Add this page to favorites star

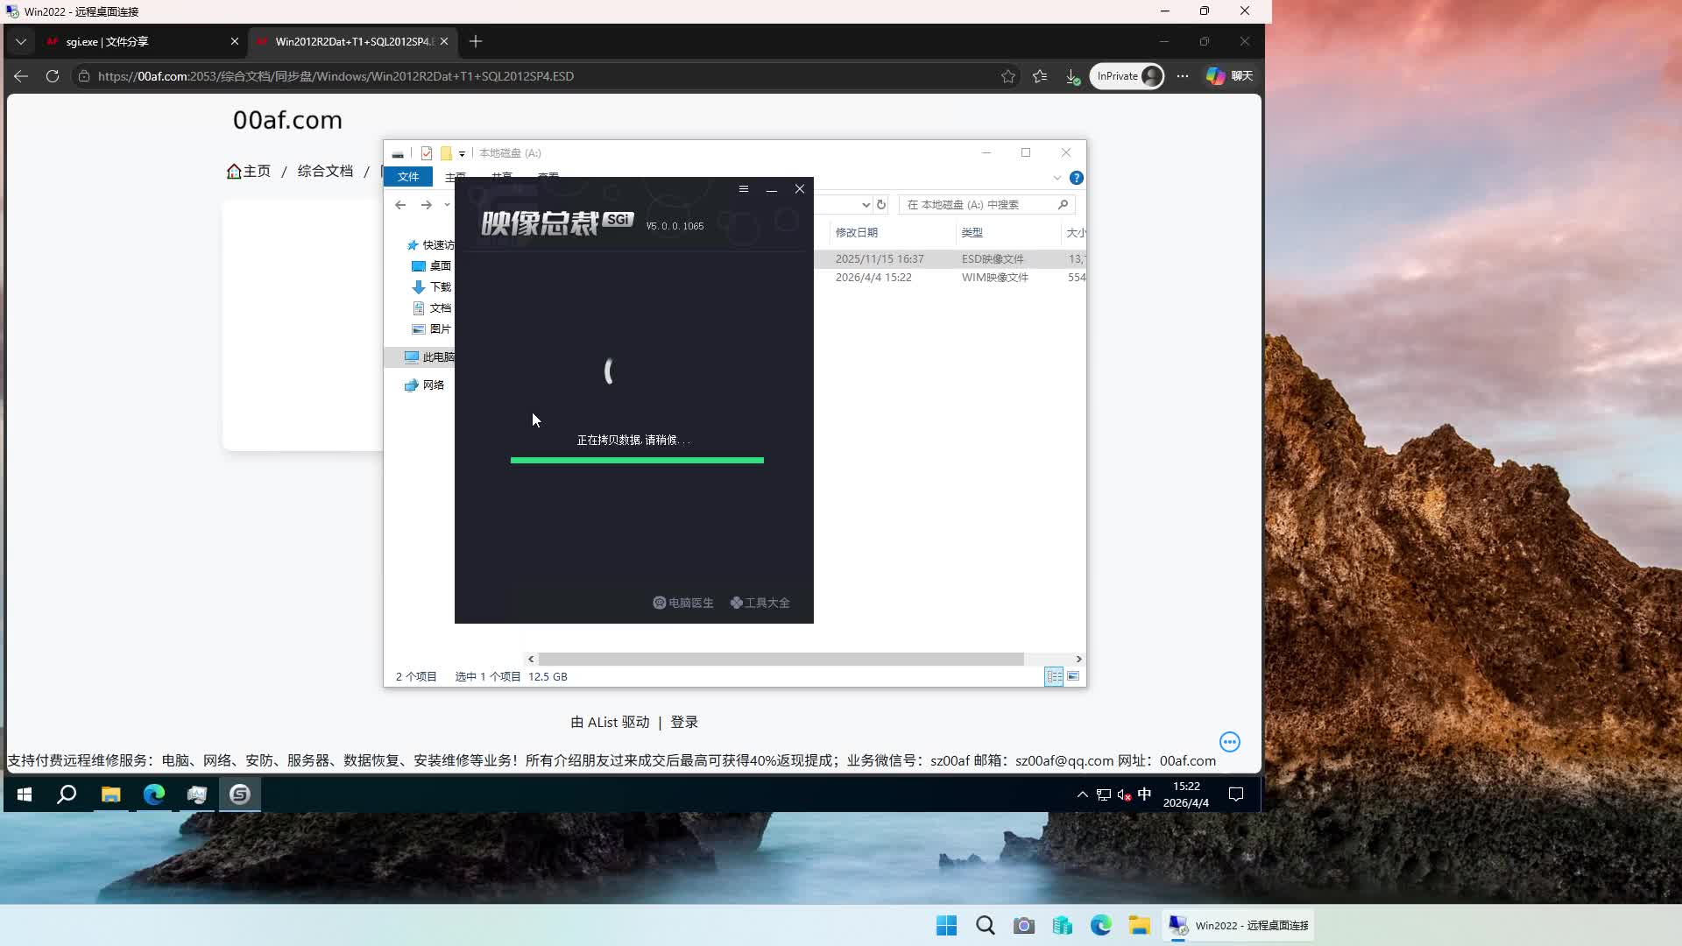pyautogui.click(x=1008, y=76)
